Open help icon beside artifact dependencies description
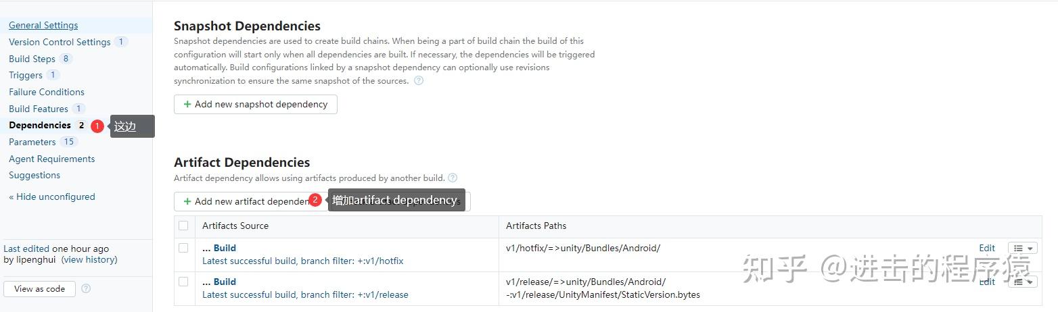Image resolution: width=1058 pixels, height=312 pixels. click(x=453, y=178)
